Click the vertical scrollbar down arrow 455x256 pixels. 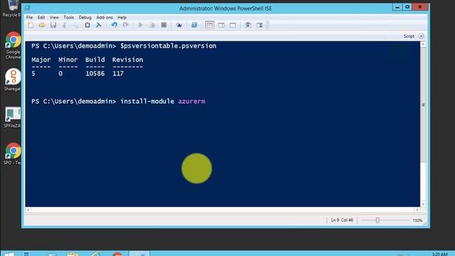[423, 204]
